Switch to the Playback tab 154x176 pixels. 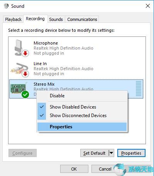[x=13, y=19]
